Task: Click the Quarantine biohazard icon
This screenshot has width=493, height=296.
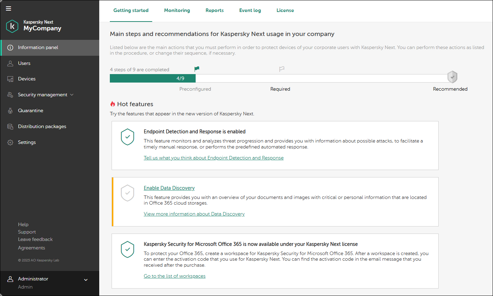Action: [10, 111]
